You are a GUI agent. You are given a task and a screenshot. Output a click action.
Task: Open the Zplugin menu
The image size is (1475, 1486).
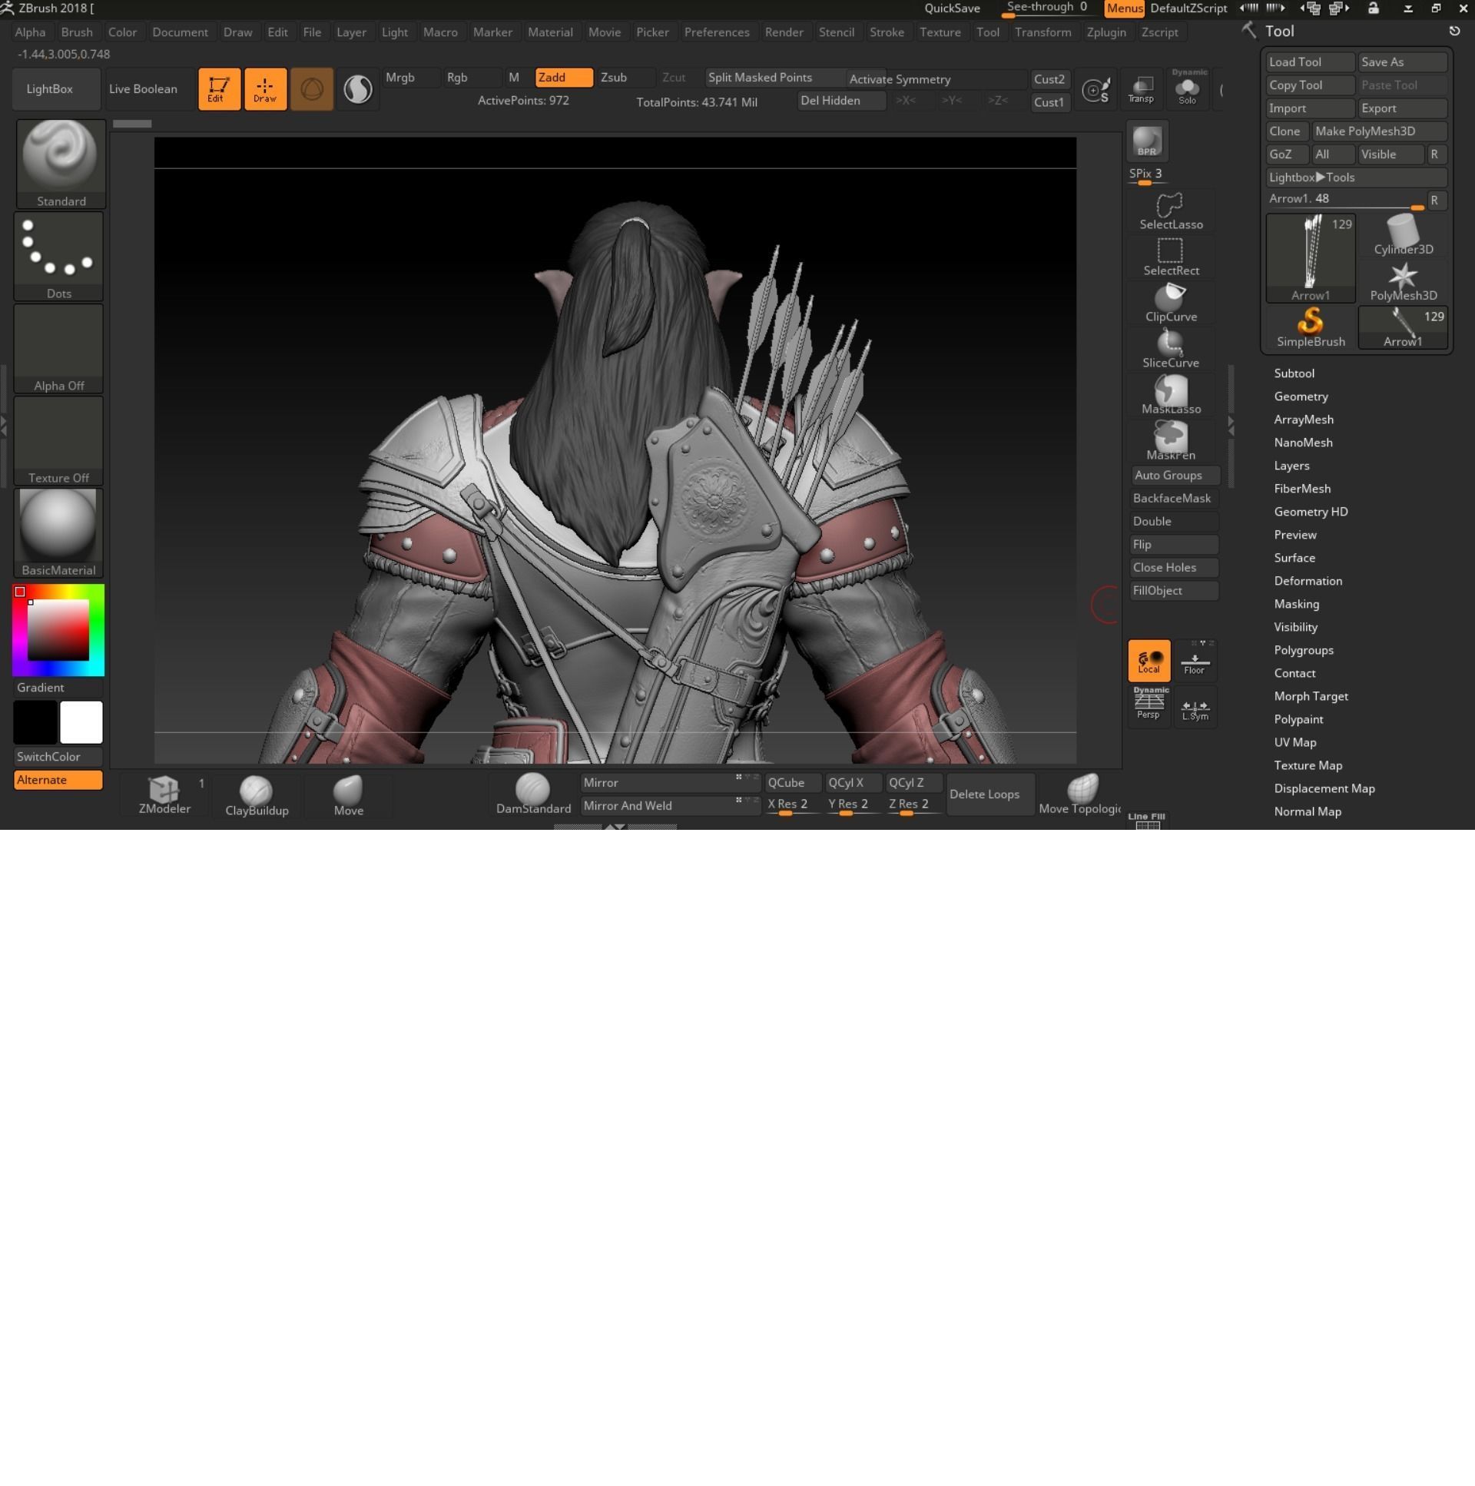1105,32
